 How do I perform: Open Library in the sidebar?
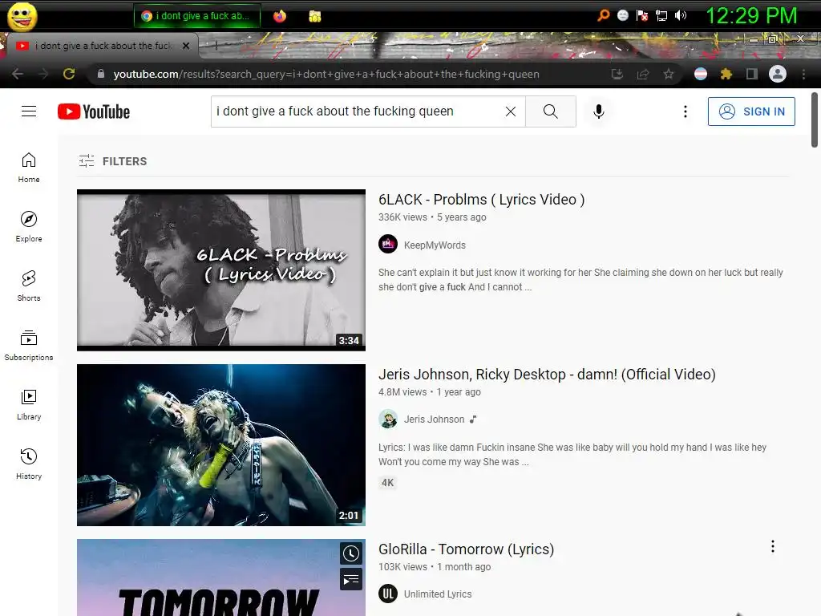coord(29,404)
